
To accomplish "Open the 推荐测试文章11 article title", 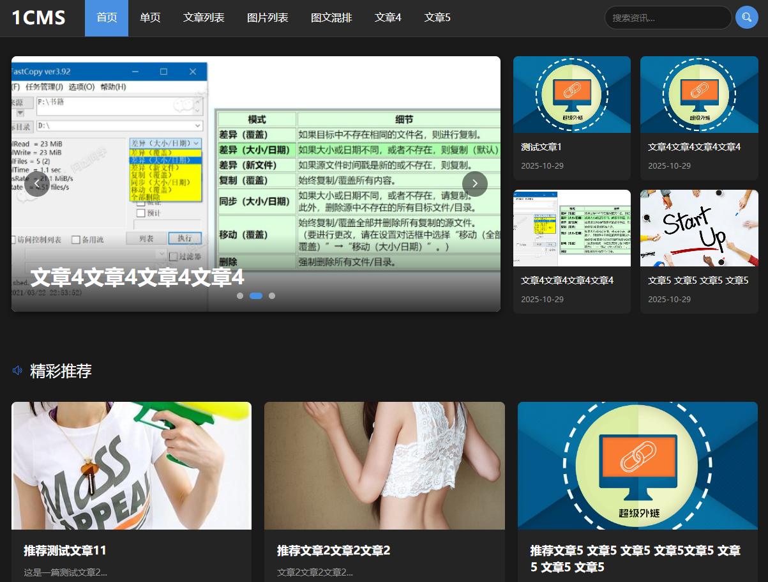I will point(65,550).
